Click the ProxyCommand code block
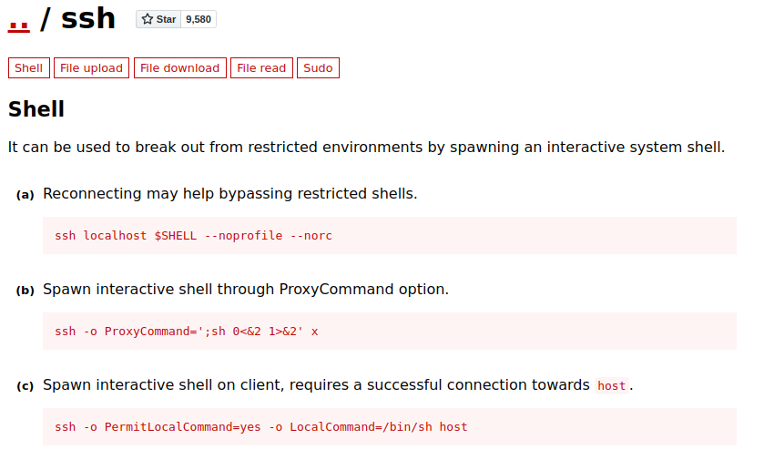764x470 pixels. 390,331
